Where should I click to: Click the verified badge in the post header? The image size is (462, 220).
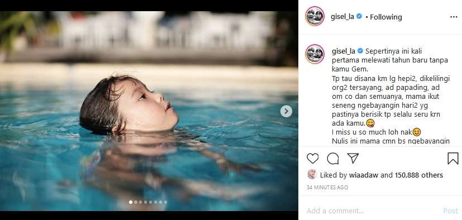pyautogui.click(x=359, y=17)
